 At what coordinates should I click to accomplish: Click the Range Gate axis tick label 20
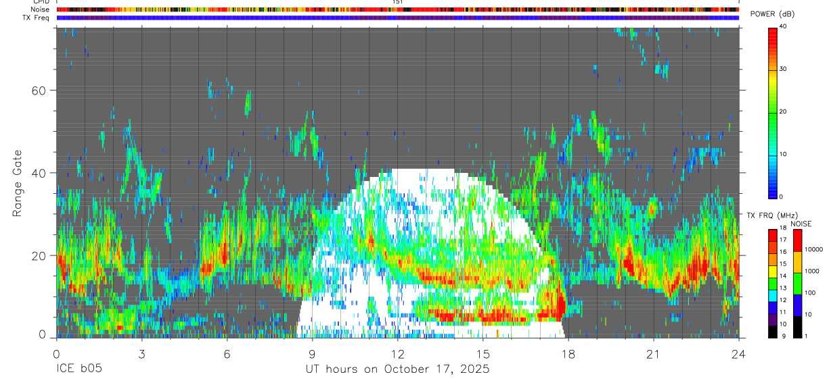tap(39, 255)
